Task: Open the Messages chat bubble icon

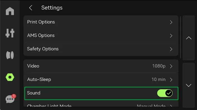Action: pyautogui.click(x=11, y=99)
